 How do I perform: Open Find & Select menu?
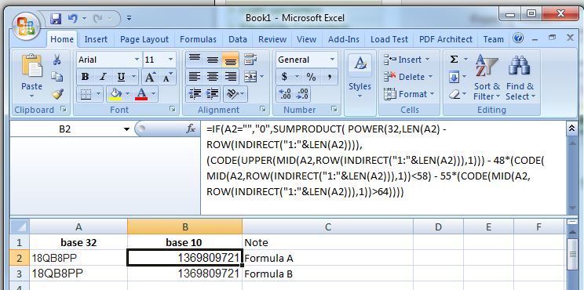(x=520, y=78)
